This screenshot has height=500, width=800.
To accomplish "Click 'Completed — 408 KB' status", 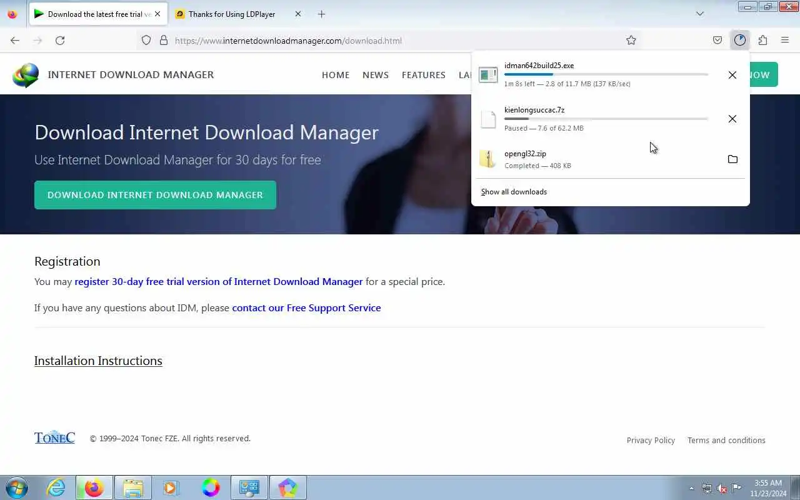I will [537, 166].
